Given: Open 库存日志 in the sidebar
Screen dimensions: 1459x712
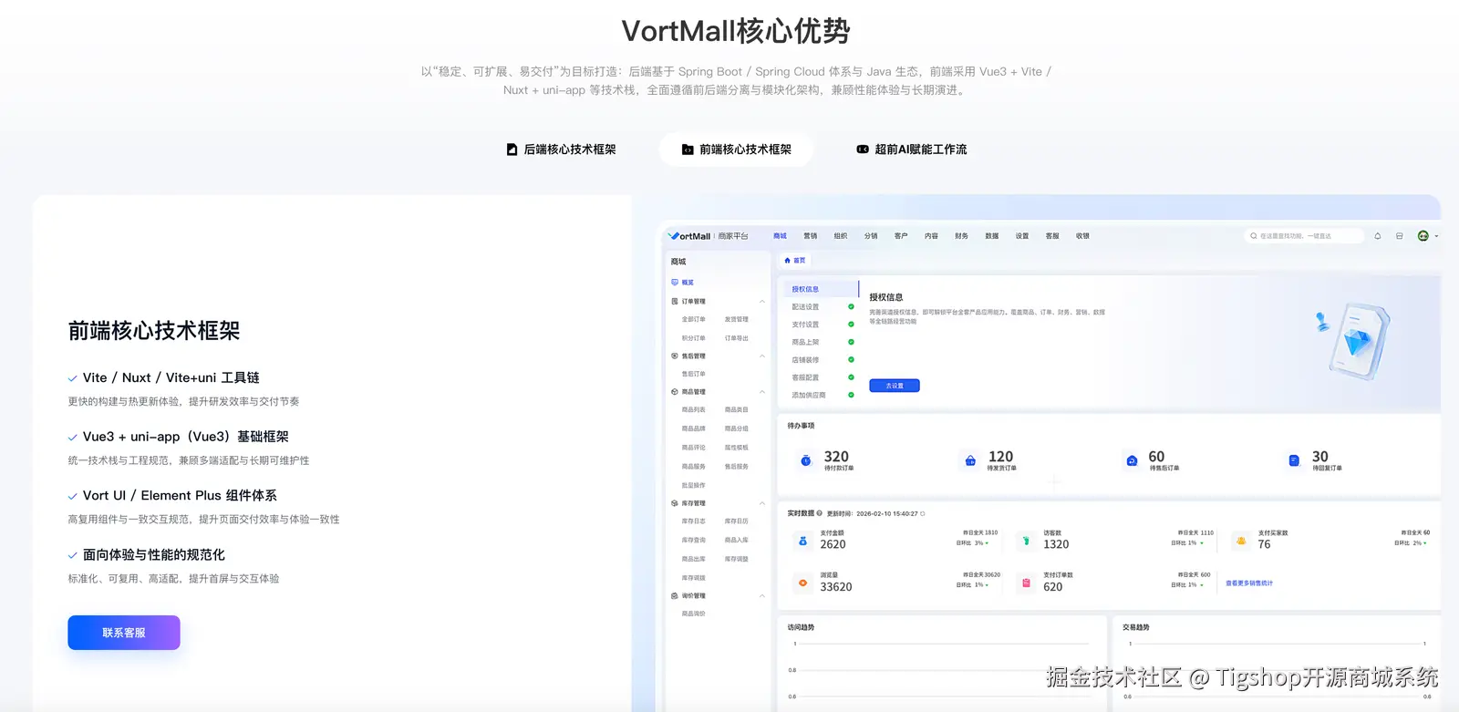Looking at the screenshot, I should click(694, 521).
